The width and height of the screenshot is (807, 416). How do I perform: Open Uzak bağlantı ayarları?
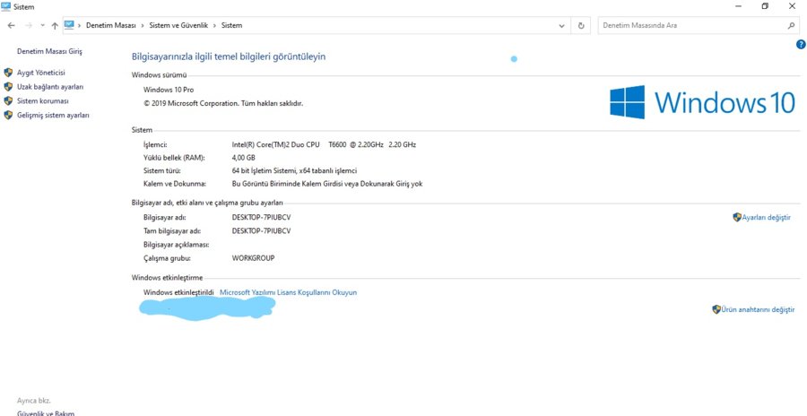tap(50, 87)
